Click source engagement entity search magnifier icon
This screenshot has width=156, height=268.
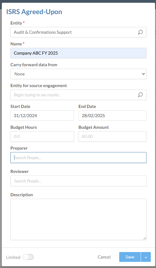(x=140, y=95)
